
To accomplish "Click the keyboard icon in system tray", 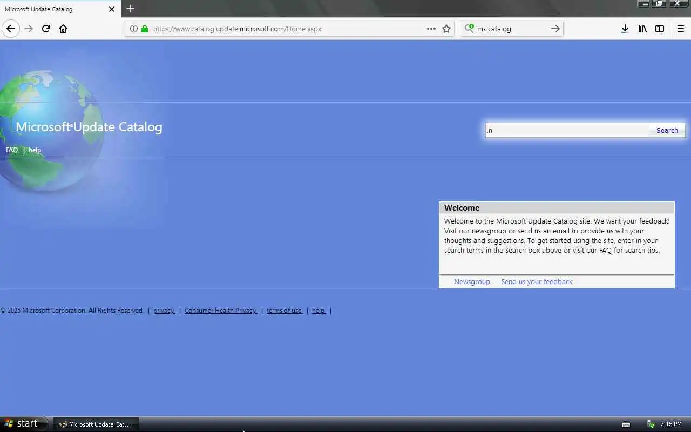I will click(626, 424).
